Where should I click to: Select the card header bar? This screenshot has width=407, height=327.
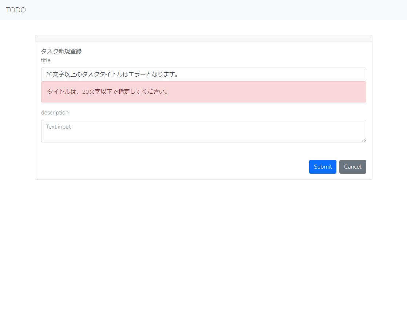[x=203, y=38]
